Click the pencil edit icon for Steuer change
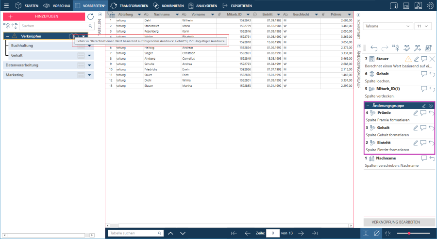 (416, 59)
